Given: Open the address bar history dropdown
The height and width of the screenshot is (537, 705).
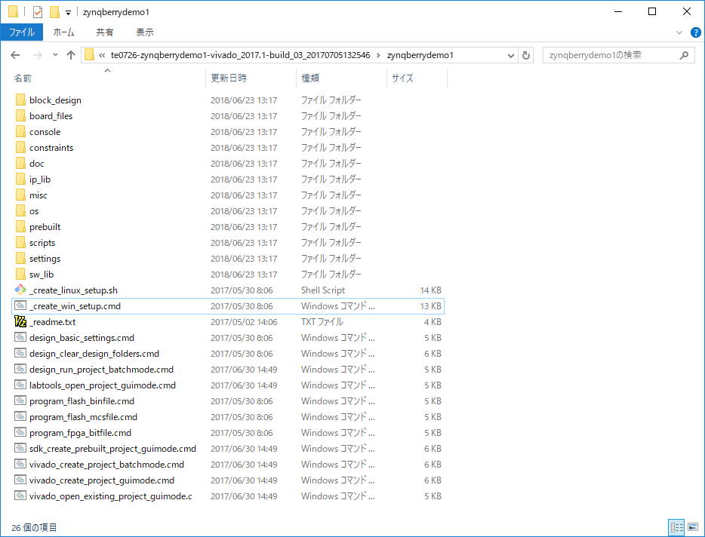Looking at the screenshot, I should coord(510,55).
